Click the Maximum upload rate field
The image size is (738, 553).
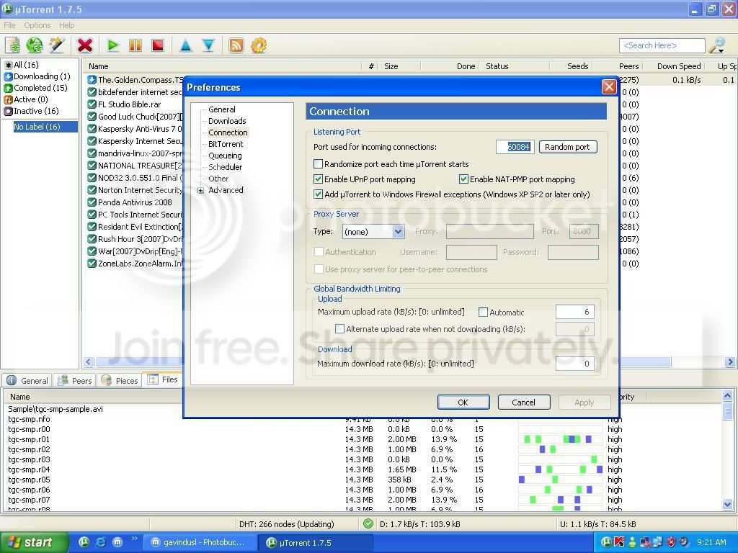coord(574,312)
